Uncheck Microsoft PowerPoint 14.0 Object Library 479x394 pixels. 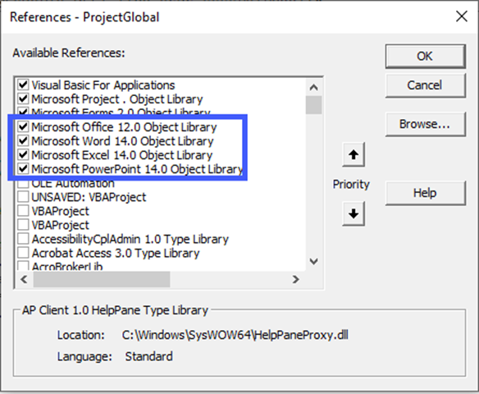coord(23,169)
